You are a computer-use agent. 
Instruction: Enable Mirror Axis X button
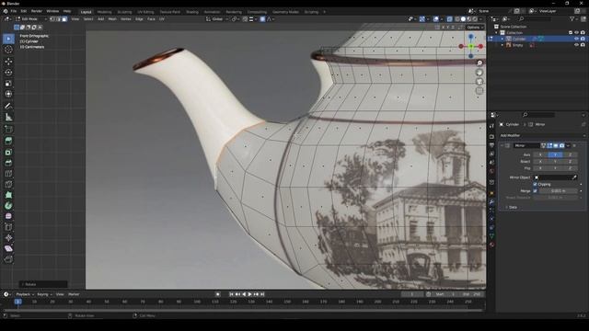[540, 154]
